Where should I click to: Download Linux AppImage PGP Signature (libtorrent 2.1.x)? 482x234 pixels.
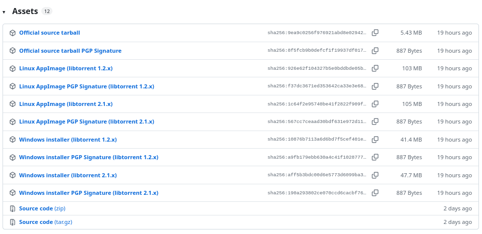pyautogui.click(x=87, y=122)
